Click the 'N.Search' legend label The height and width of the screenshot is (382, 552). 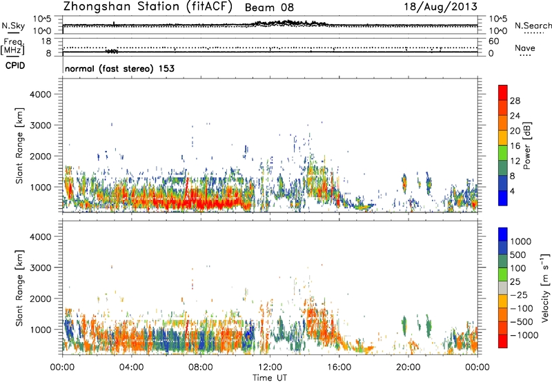pyautogui.click(x=533, y=26)
